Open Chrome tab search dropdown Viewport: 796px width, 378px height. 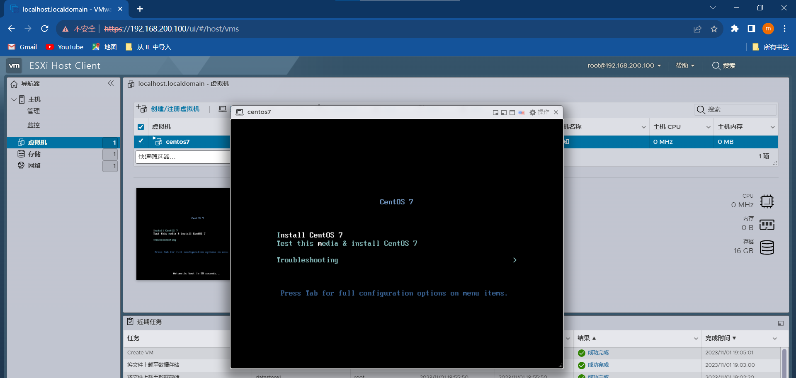tap(713, 8)
